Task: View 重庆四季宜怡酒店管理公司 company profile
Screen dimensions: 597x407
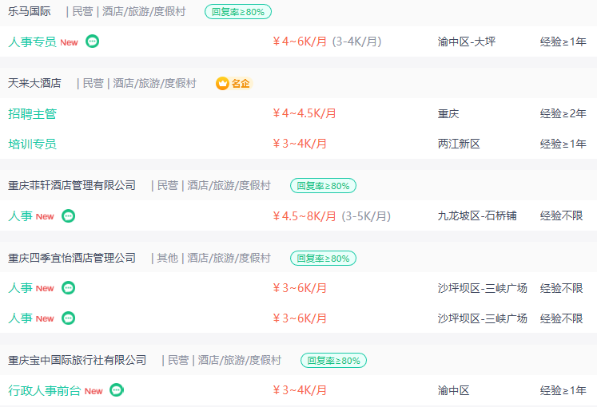Action: coord(72,258)
